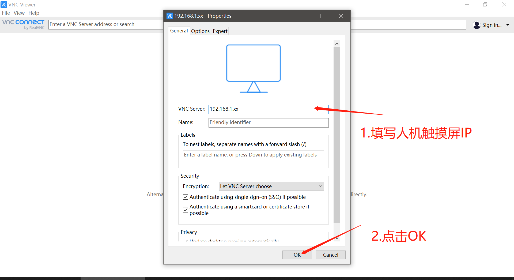This screenshot has width=514, height=280.
Task: Toggle the single sign-on (SSO) authentication checkbox
Action: (x=186, y=197)
